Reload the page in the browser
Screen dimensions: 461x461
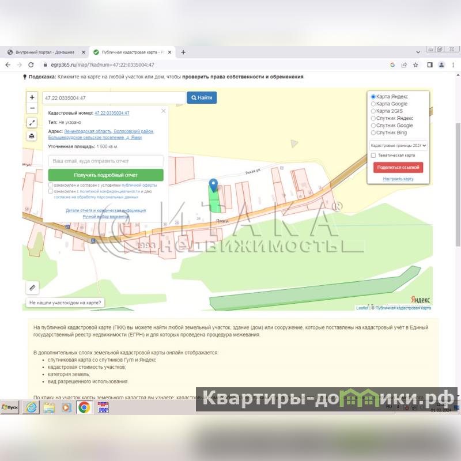click(31, 65)
